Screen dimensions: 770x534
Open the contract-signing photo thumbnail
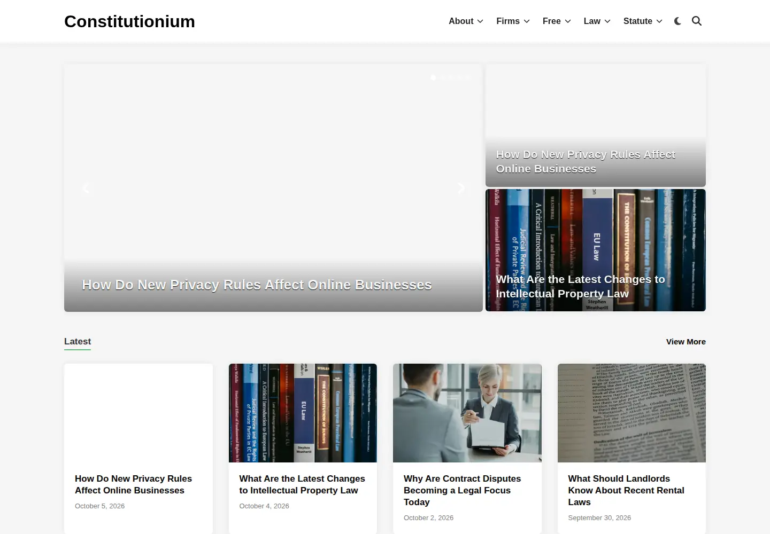(x=467, y=413)
